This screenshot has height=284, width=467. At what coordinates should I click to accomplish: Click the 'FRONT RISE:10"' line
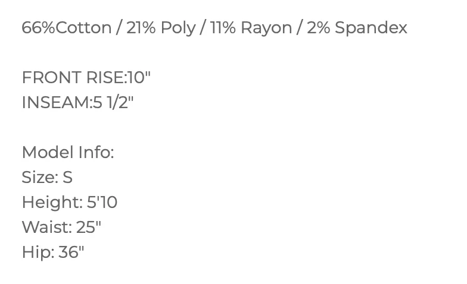(x=86, y=77)
